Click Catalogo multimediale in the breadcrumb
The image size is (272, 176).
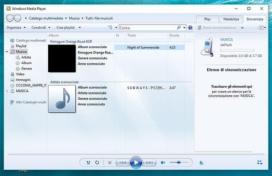tap(46, 18)
